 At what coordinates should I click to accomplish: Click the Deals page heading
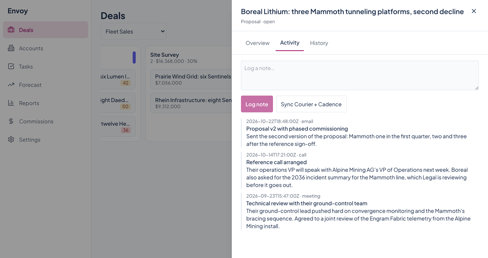(113, 16)
